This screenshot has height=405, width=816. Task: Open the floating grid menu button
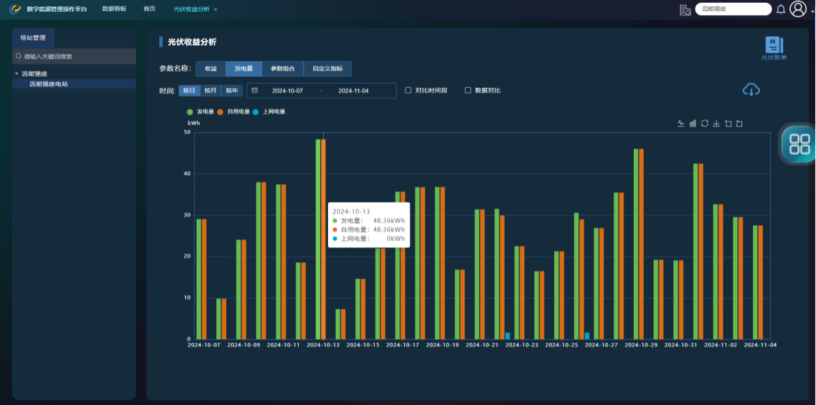(799, 144)
